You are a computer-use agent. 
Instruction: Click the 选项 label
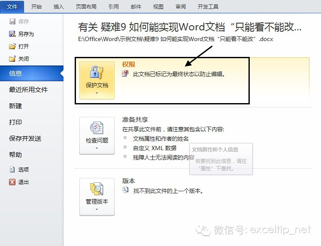24,169
